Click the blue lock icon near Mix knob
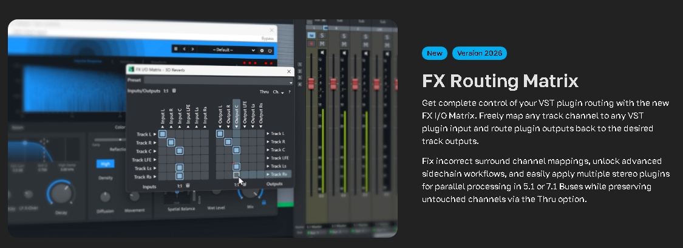Image resolution: width=683 pixels, height=248 pixels. point(263,202)
